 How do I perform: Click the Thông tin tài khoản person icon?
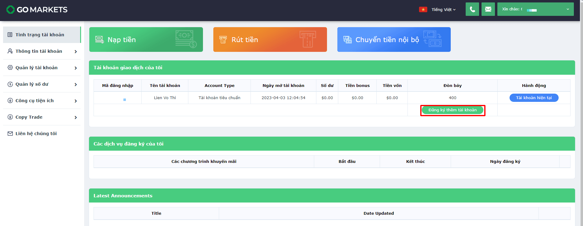(x=10, y=51)
